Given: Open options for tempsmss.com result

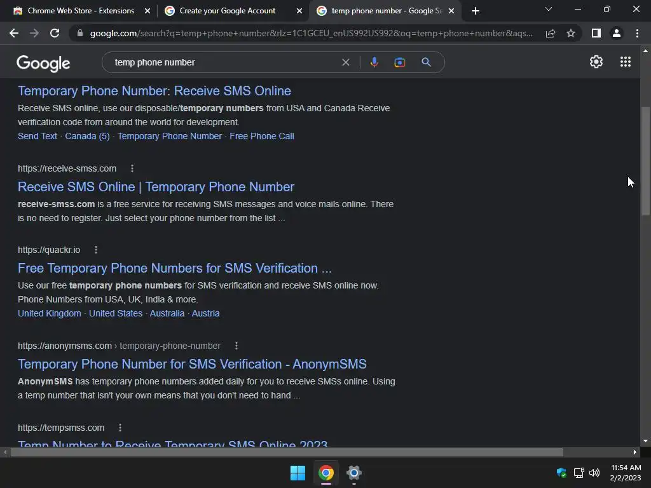Looking at the screenshot, I should 120,428.
